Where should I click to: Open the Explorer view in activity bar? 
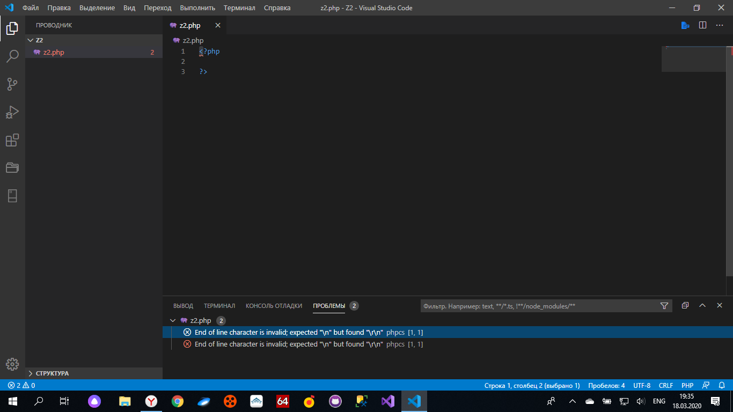tap(12, 28)
